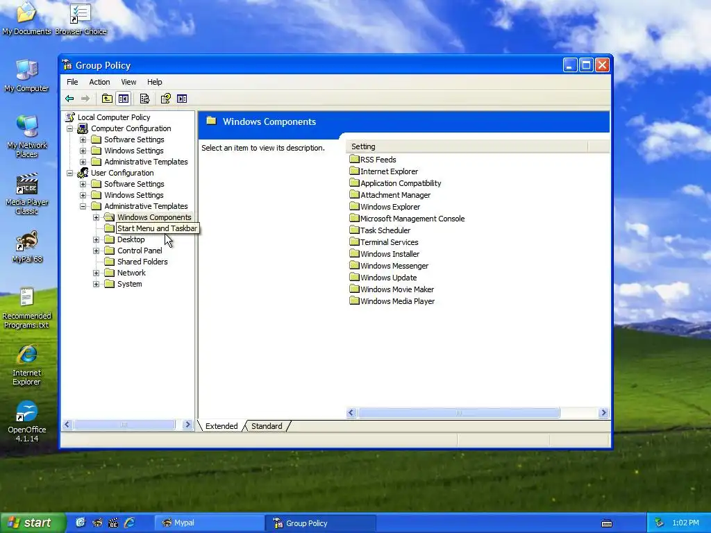
Task: Click the tree pane scroll-left arrow
Action: [x=67, y=425]
